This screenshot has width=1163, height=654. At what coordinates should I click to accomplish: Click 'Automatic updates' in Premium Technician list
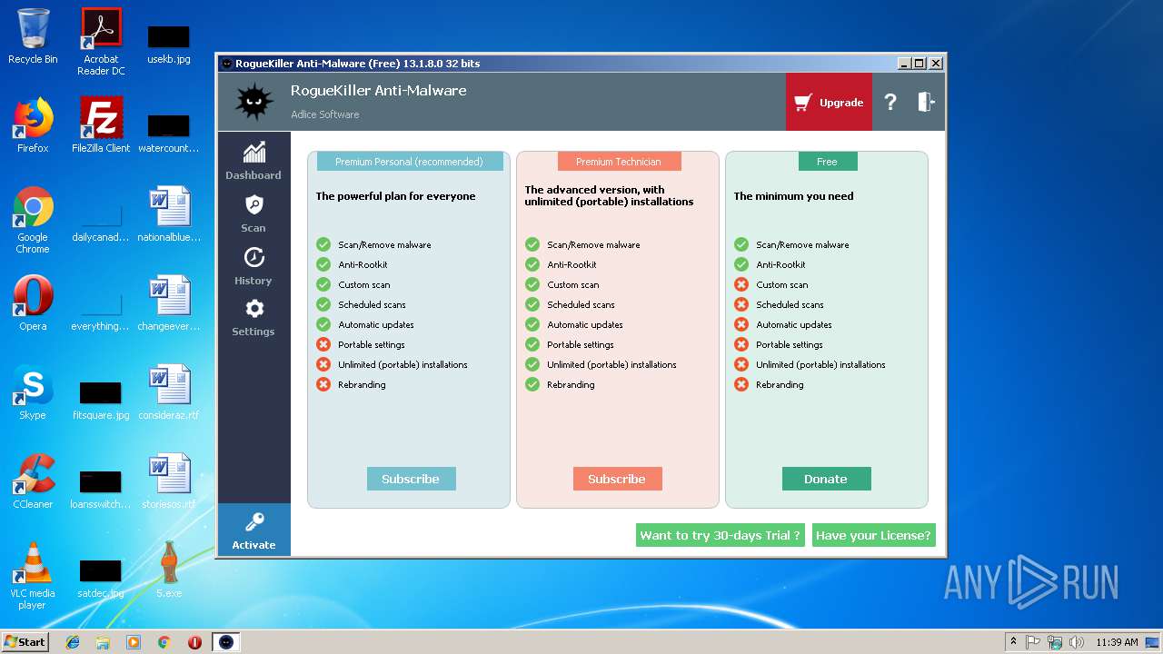tap(585, 324)
